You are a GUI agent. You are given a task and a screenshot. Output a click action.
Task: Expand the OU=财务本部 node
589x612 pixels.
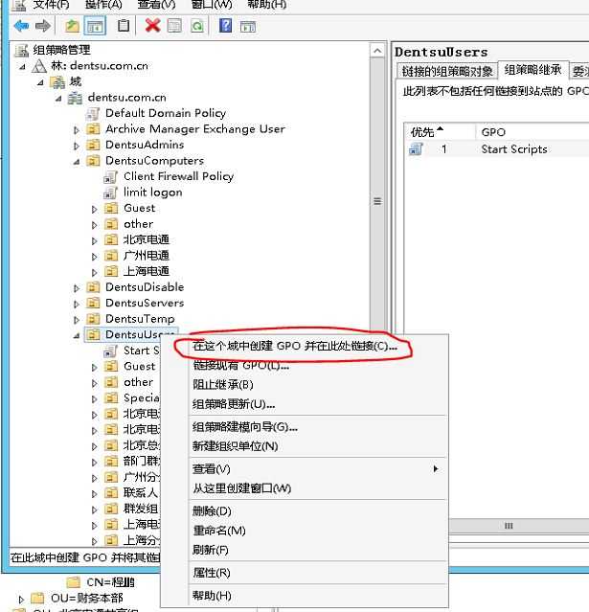pyautogui.click(x=21, y=599)
